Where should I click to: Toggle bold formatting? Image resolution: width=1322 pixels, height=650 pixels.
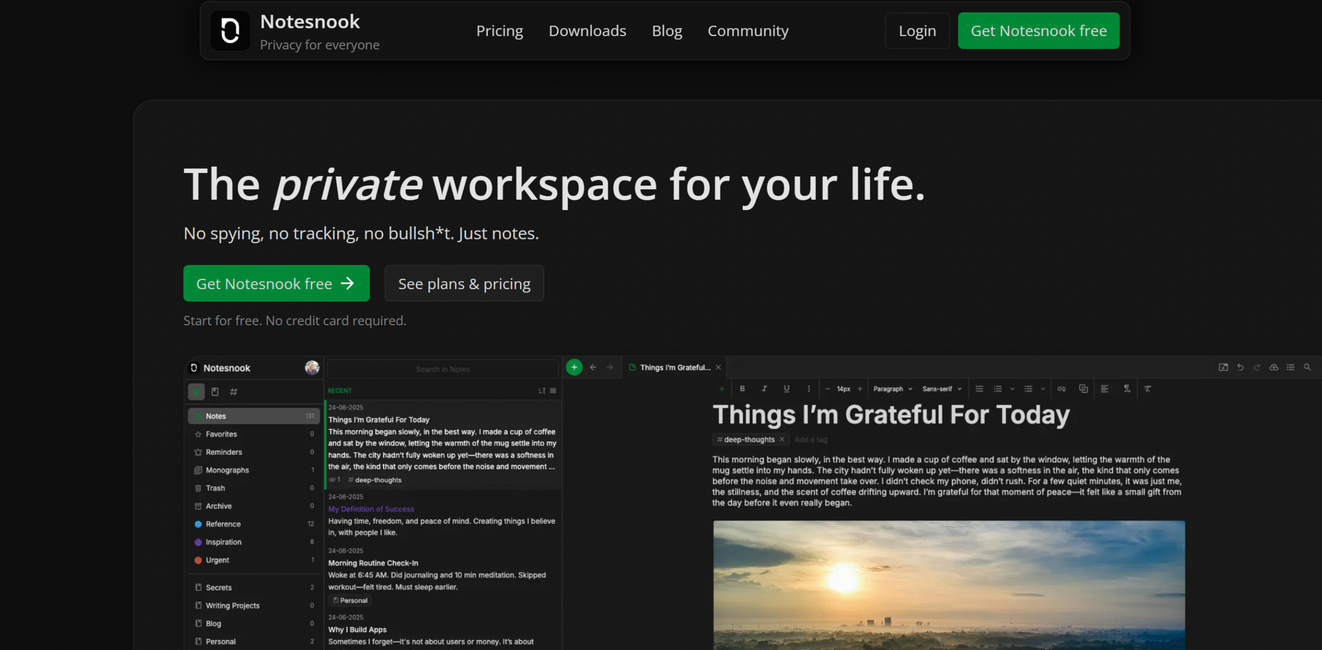(742, 389)
